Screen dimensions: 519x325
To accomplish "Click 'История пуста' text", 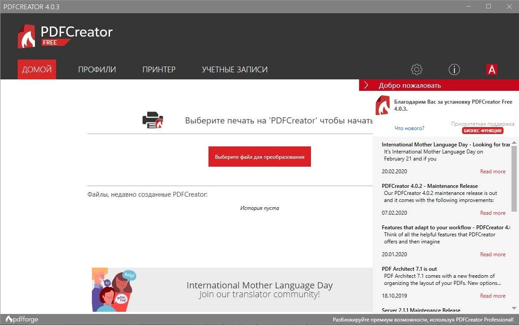I will pos(260,208).
